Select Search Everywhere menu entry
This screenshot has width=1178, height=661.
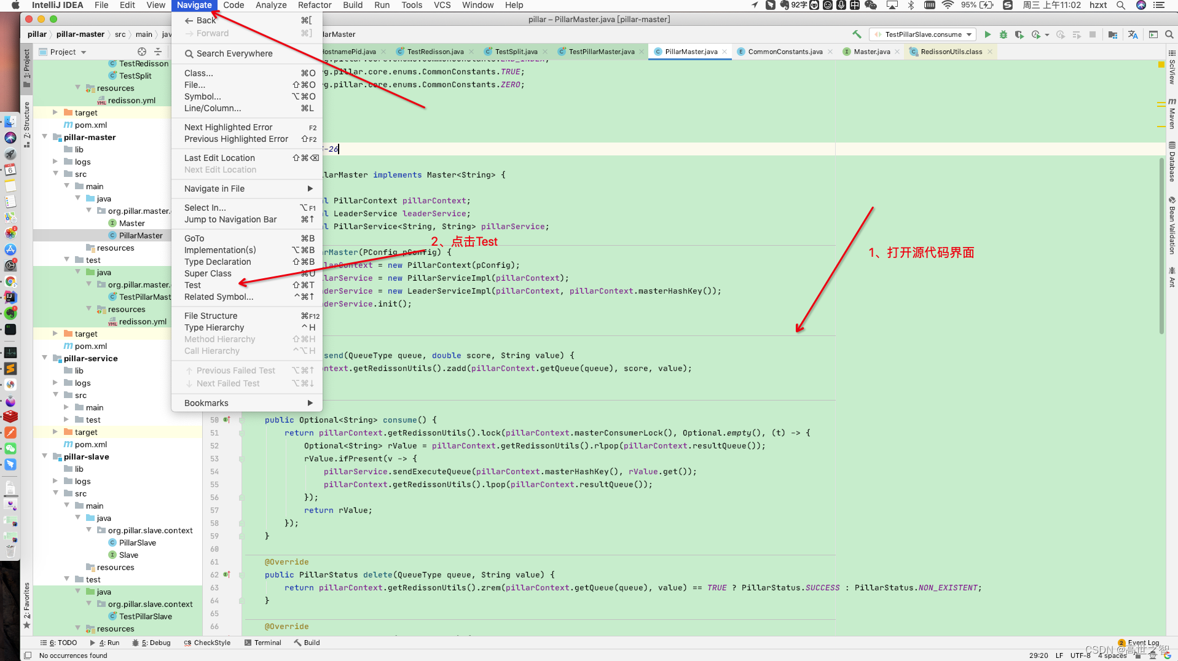[247, 53]
